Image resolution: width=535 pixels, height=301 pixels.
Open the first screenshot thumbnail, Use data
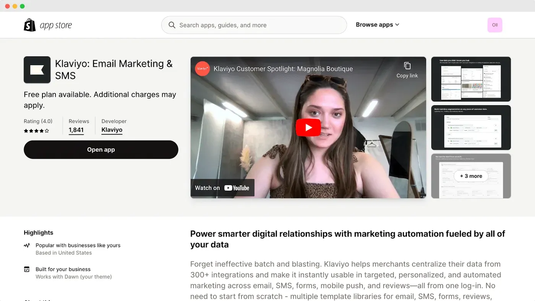tap(471, 79)
